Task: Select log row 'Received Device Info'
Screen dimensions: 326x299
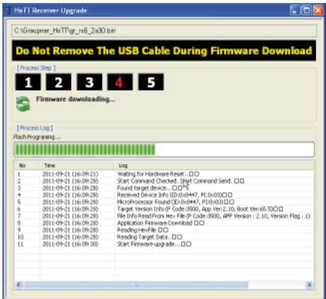Action: pos(165,195)
